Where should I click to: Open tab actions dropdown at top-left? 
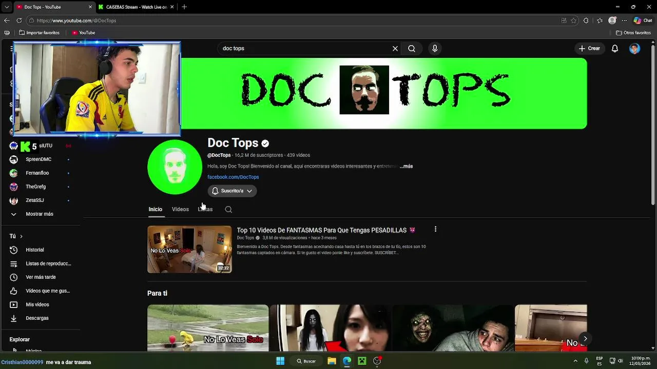pos(6,7)
